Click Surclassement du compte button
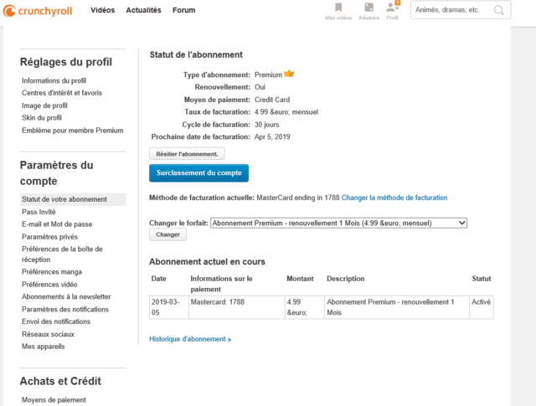This screenshot has width=536, height=406. 199,173
